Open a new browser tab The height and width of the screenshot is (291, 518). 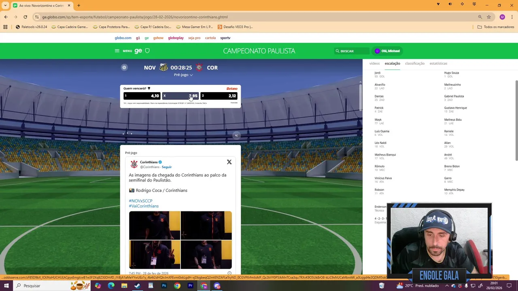[79, 5]
